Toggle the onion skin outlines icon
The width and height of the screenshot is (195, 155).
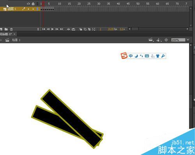click(85, 29)
